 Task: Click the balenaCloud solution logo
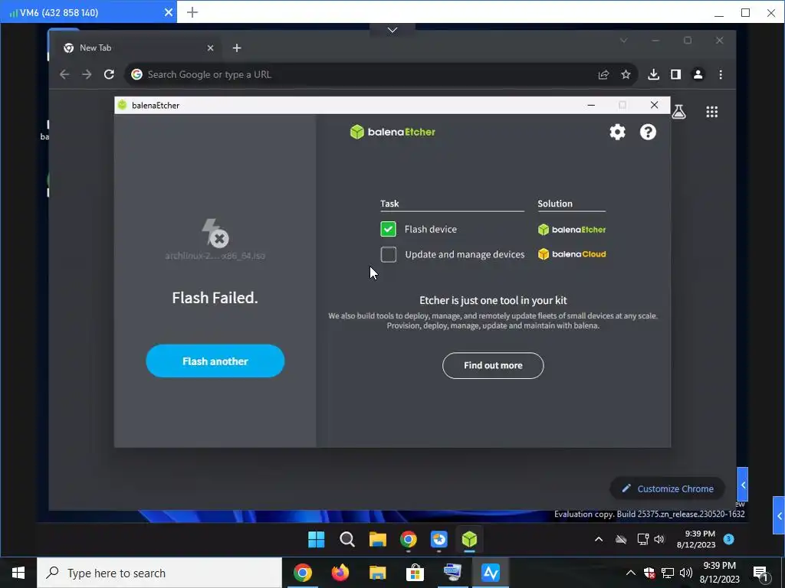(572, 254)
